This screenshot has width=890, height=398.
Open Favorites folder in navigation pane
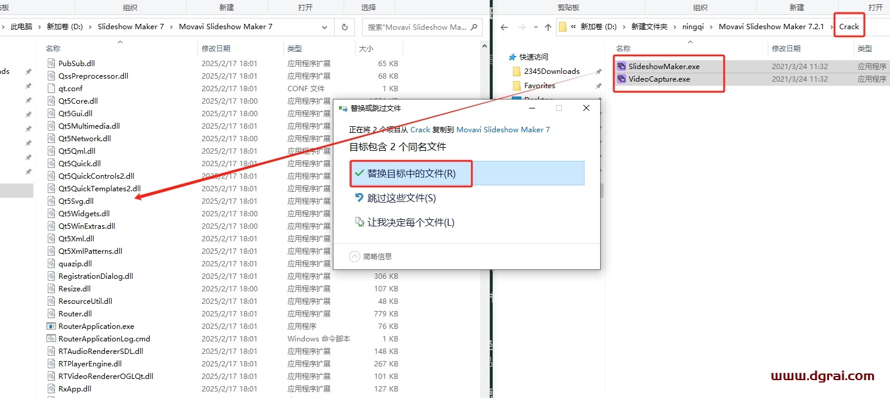pos(539,86)
